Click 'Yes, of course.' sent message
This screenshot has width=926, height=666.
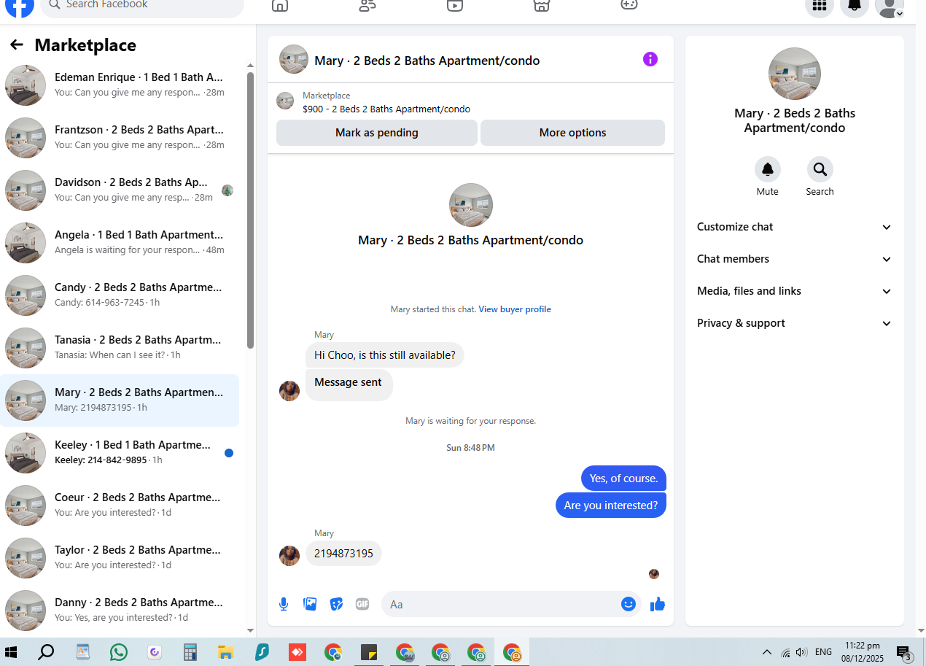click(x=624, y=479)
